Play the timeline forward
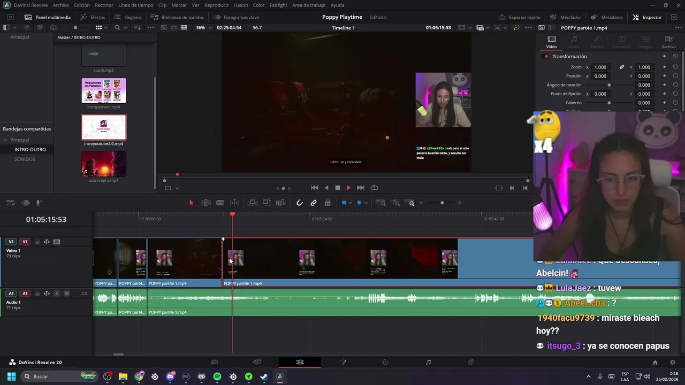The image size is (685, 385). (348, 188)
